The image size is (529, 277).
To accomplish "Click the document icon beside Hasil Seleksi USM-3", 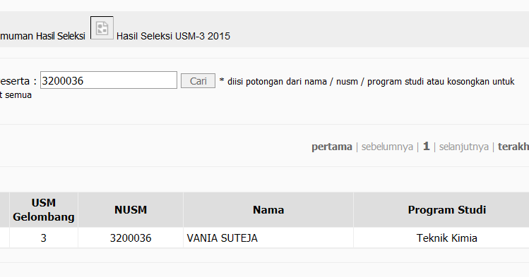I will 102,27.
